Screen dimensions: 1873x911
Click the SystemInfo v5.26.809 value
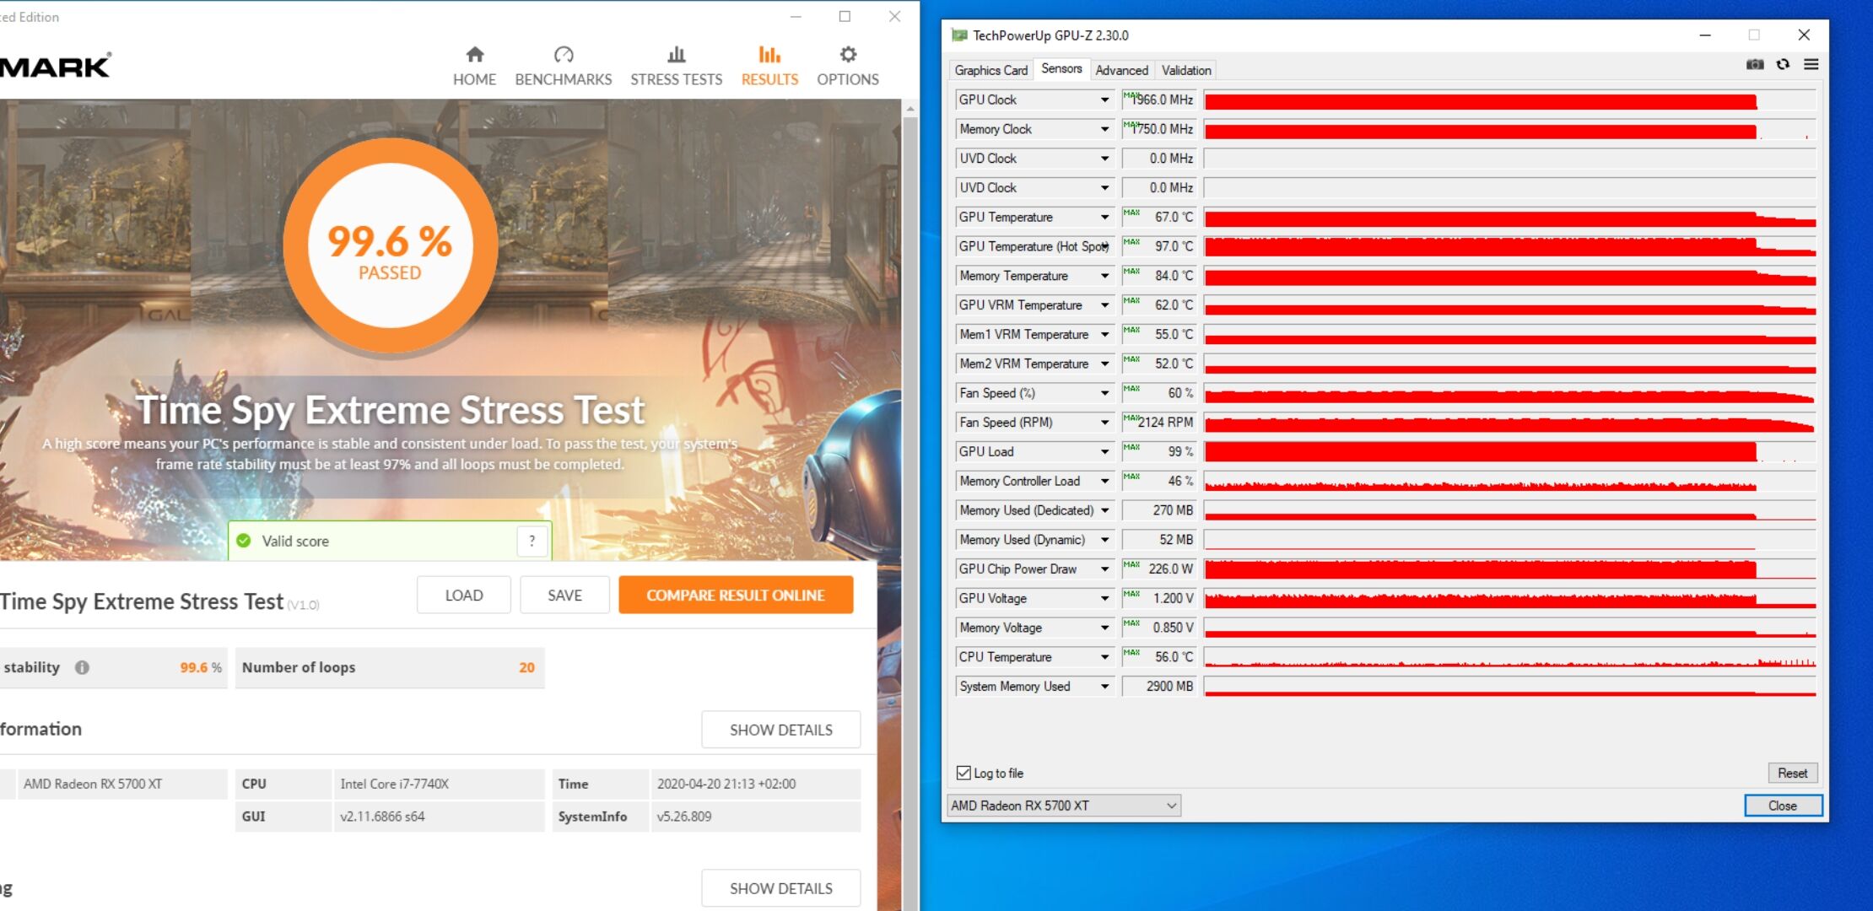click(x=755, y=817)
